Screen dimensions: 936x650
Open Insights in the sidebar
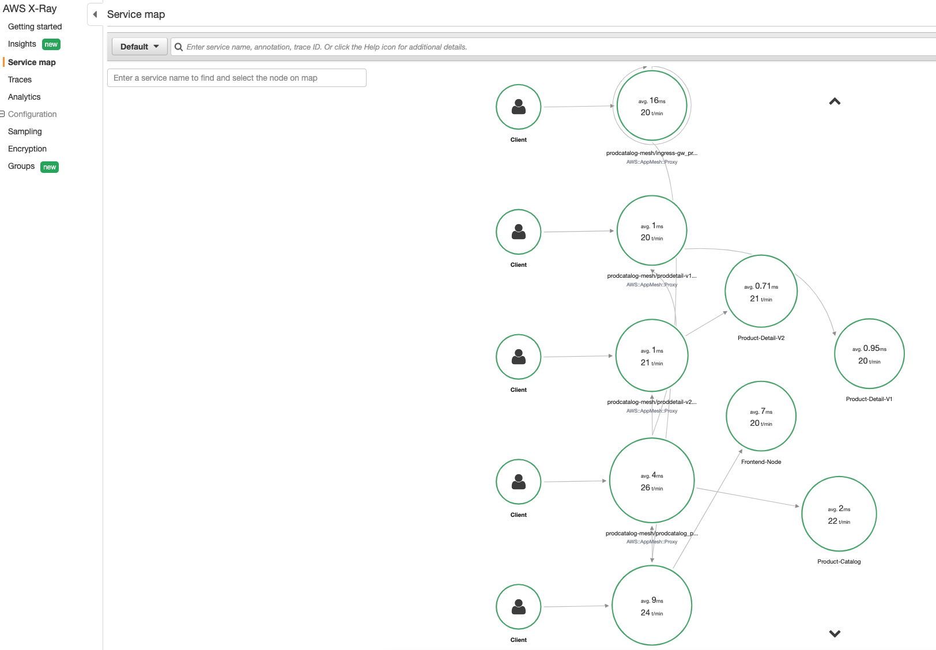tap(22, 44)
